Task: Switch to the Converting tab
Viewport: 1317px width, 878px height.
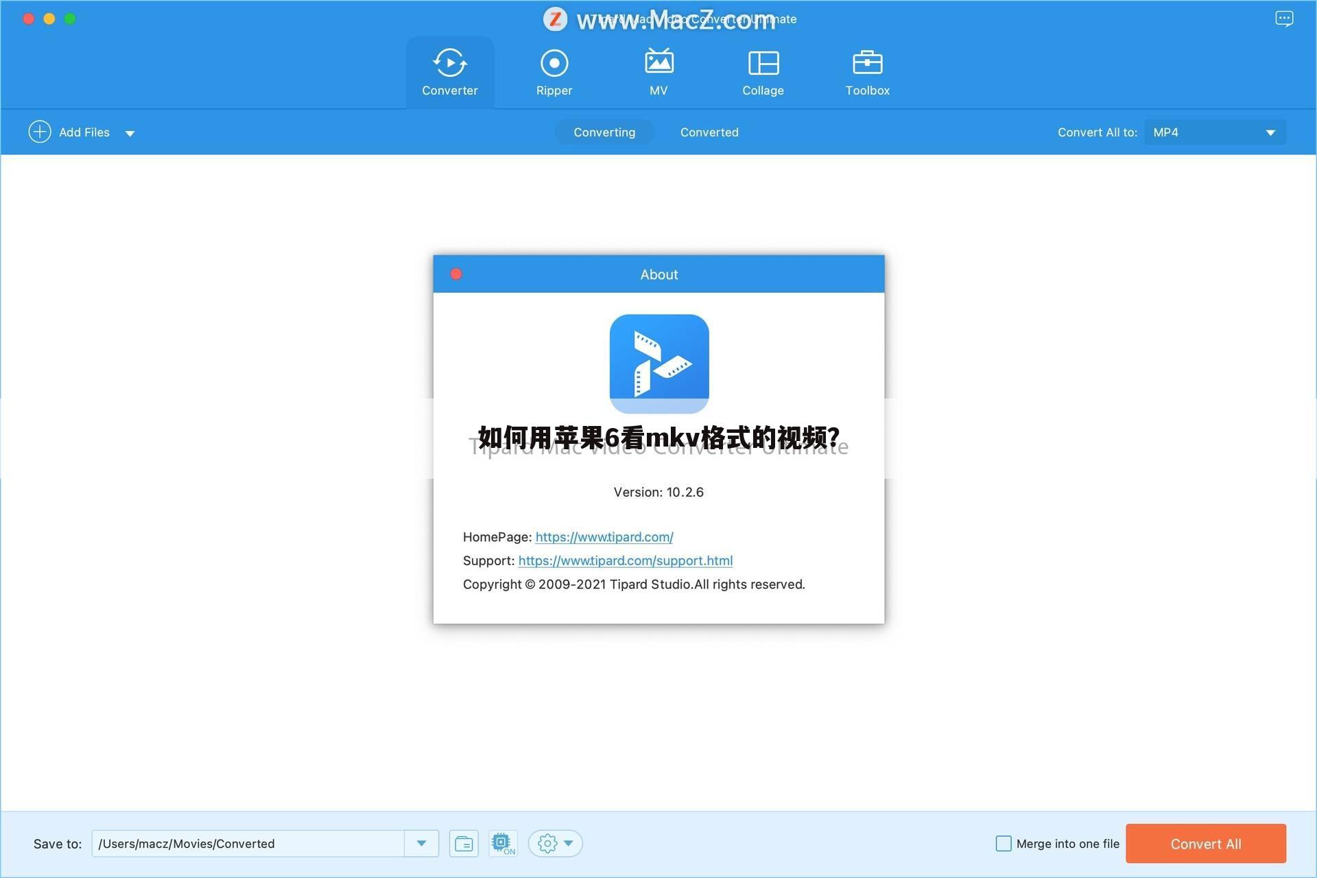Action: [x=604, y=132]
